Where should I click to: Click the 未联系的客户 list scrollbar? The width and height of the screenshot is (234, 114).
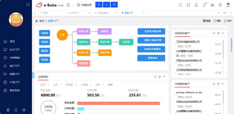coord(223,49)
